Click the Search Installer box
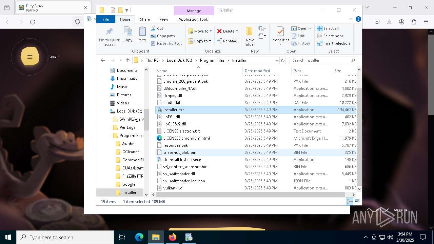Image resolution: width=434 pixels, height=244 pixels. tap(324, 60)
